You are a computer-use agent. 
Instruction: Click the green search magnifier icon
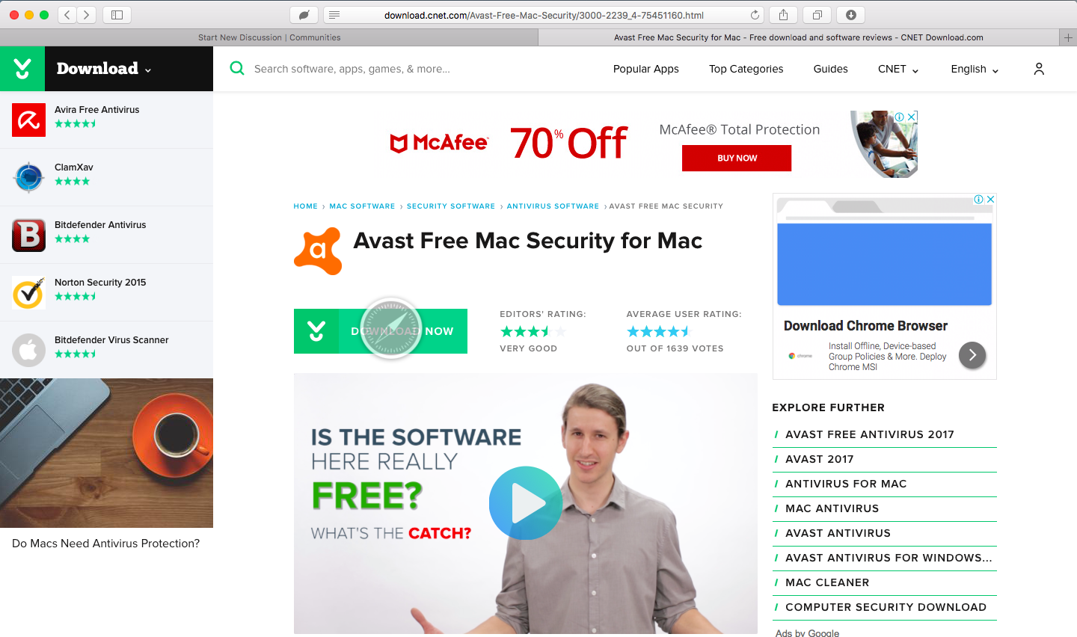(237, 68)
